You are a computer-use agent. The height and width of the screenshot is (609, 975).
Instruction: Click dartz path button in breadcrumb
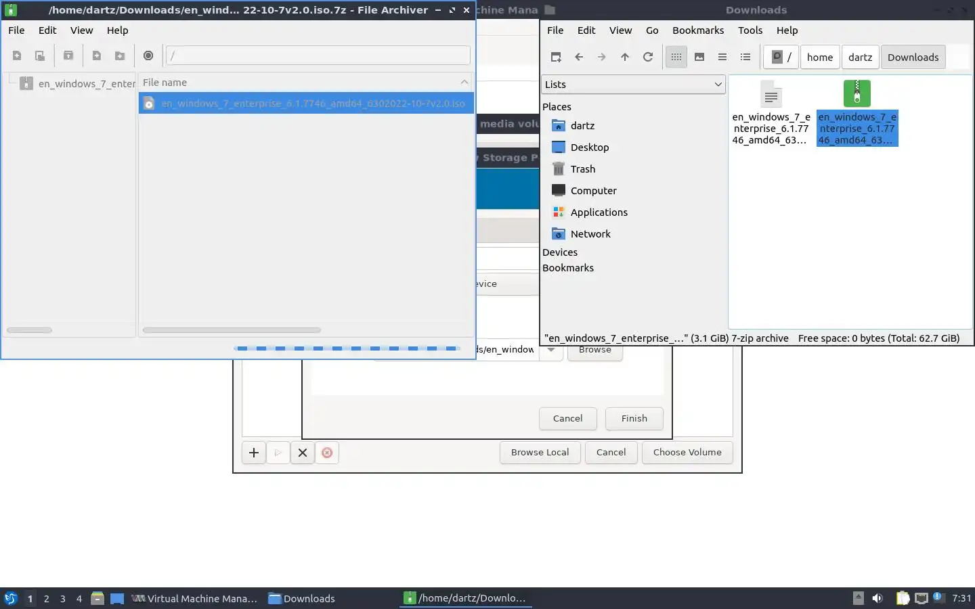click(x=860, y=58)
